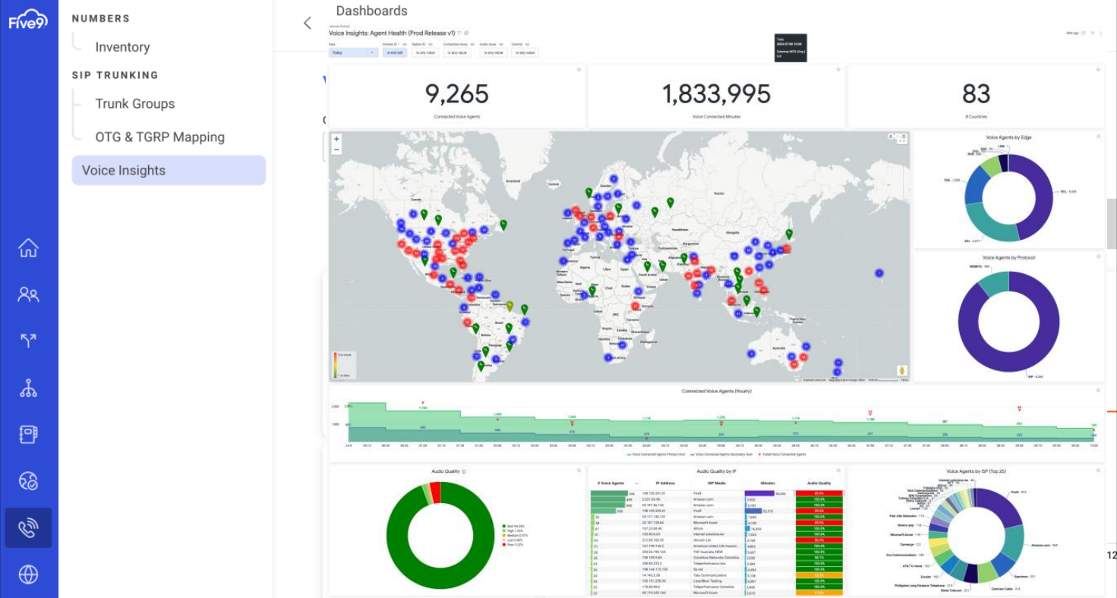Click 'TNT Australia, NSW' table row
The height and width of the screenshot is (598, 1117).
click(x=716, y=552)
